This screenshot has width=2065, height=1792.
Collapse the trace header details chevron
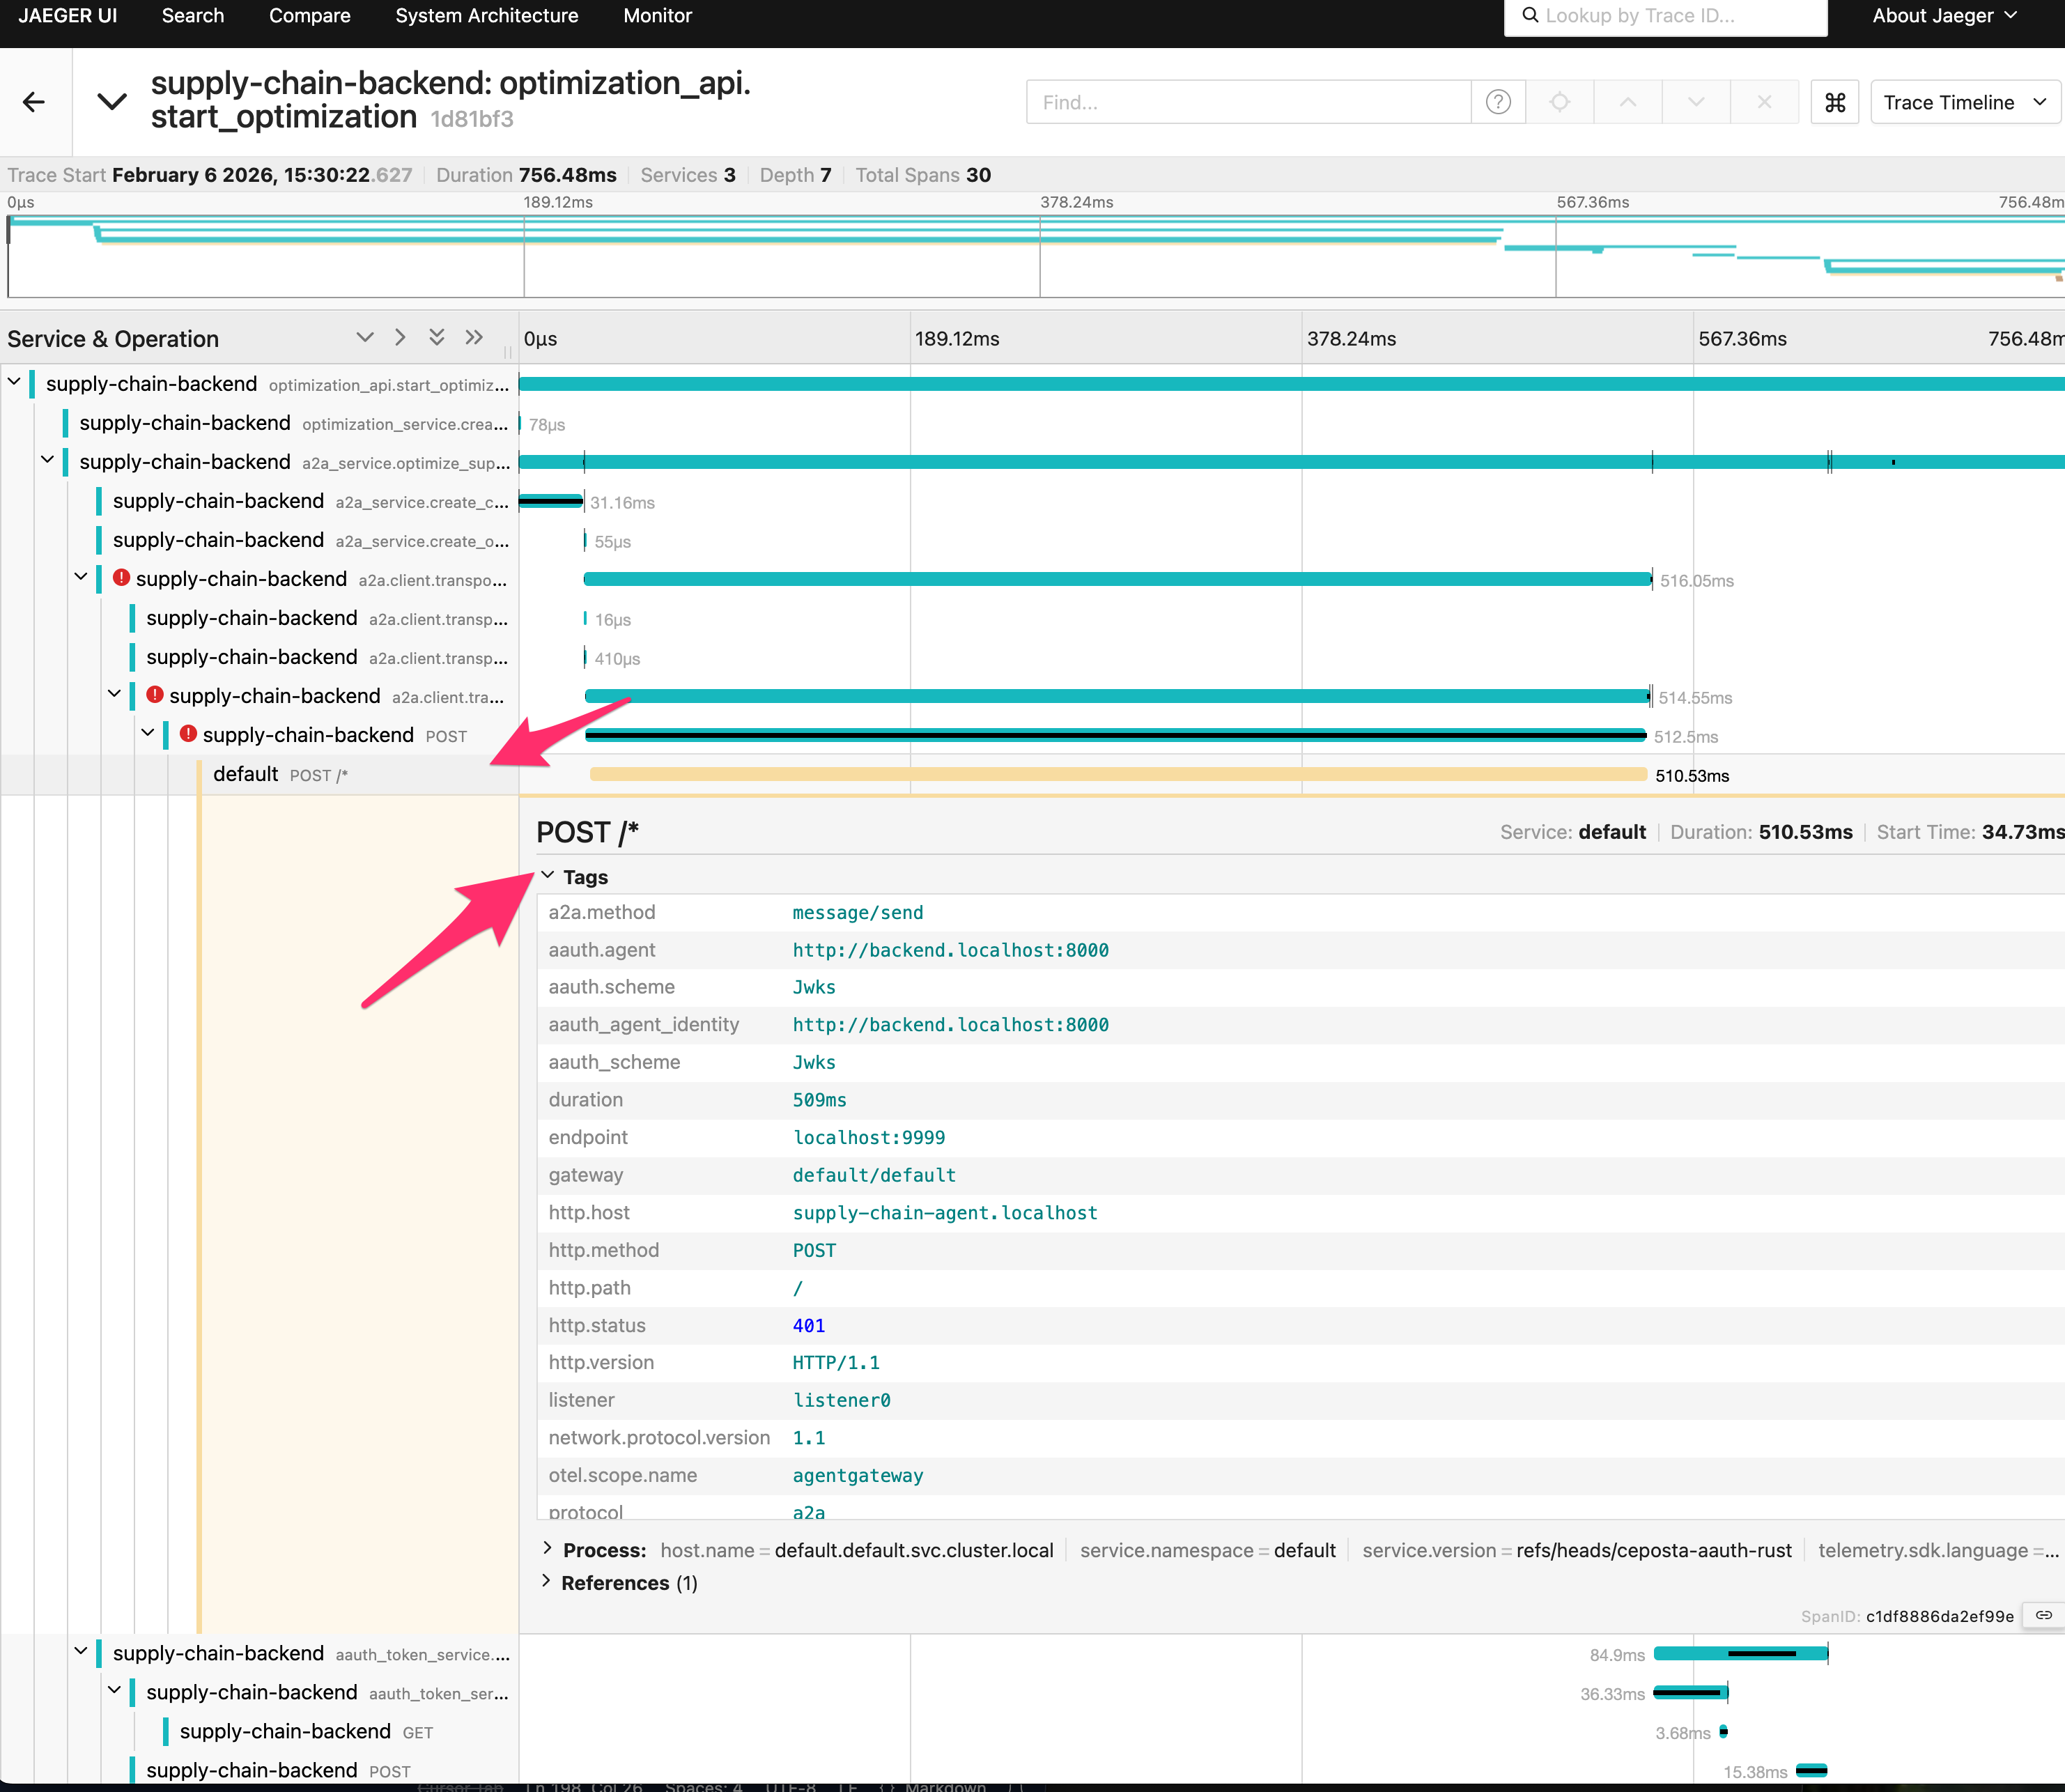pyautogui.click(x=112, y=101)
